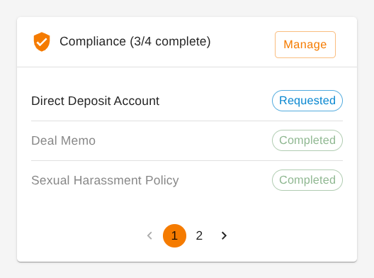The height and width of the screenshot is (278, 374).
Task: Click the Requested status badge
Action: click(x=307, y=101)
